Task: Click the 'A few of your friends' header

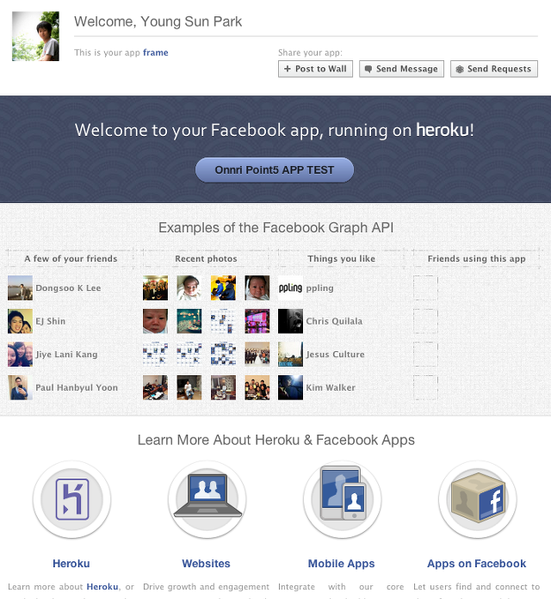Action: [x=71, y=259]
